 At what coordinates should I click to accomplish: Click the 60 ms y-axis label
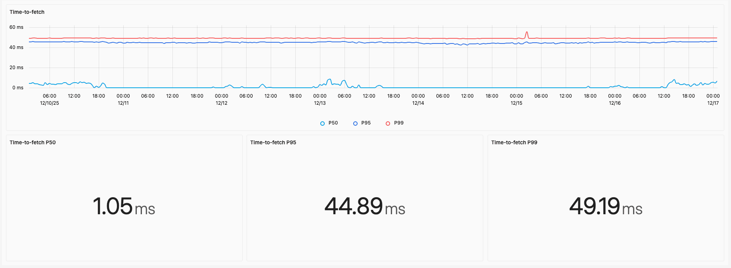pos(16,27)
